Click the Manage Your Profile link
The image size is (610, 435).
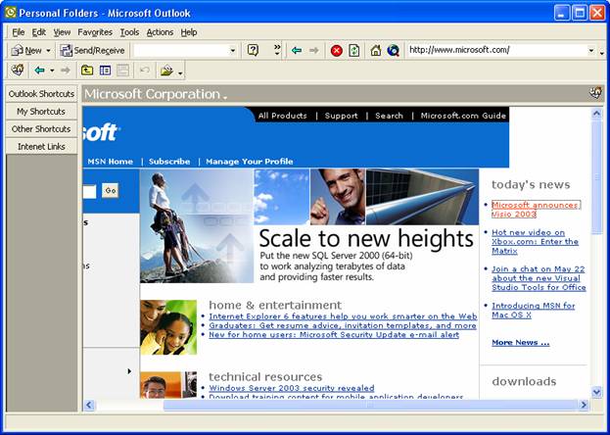[250, 162]
